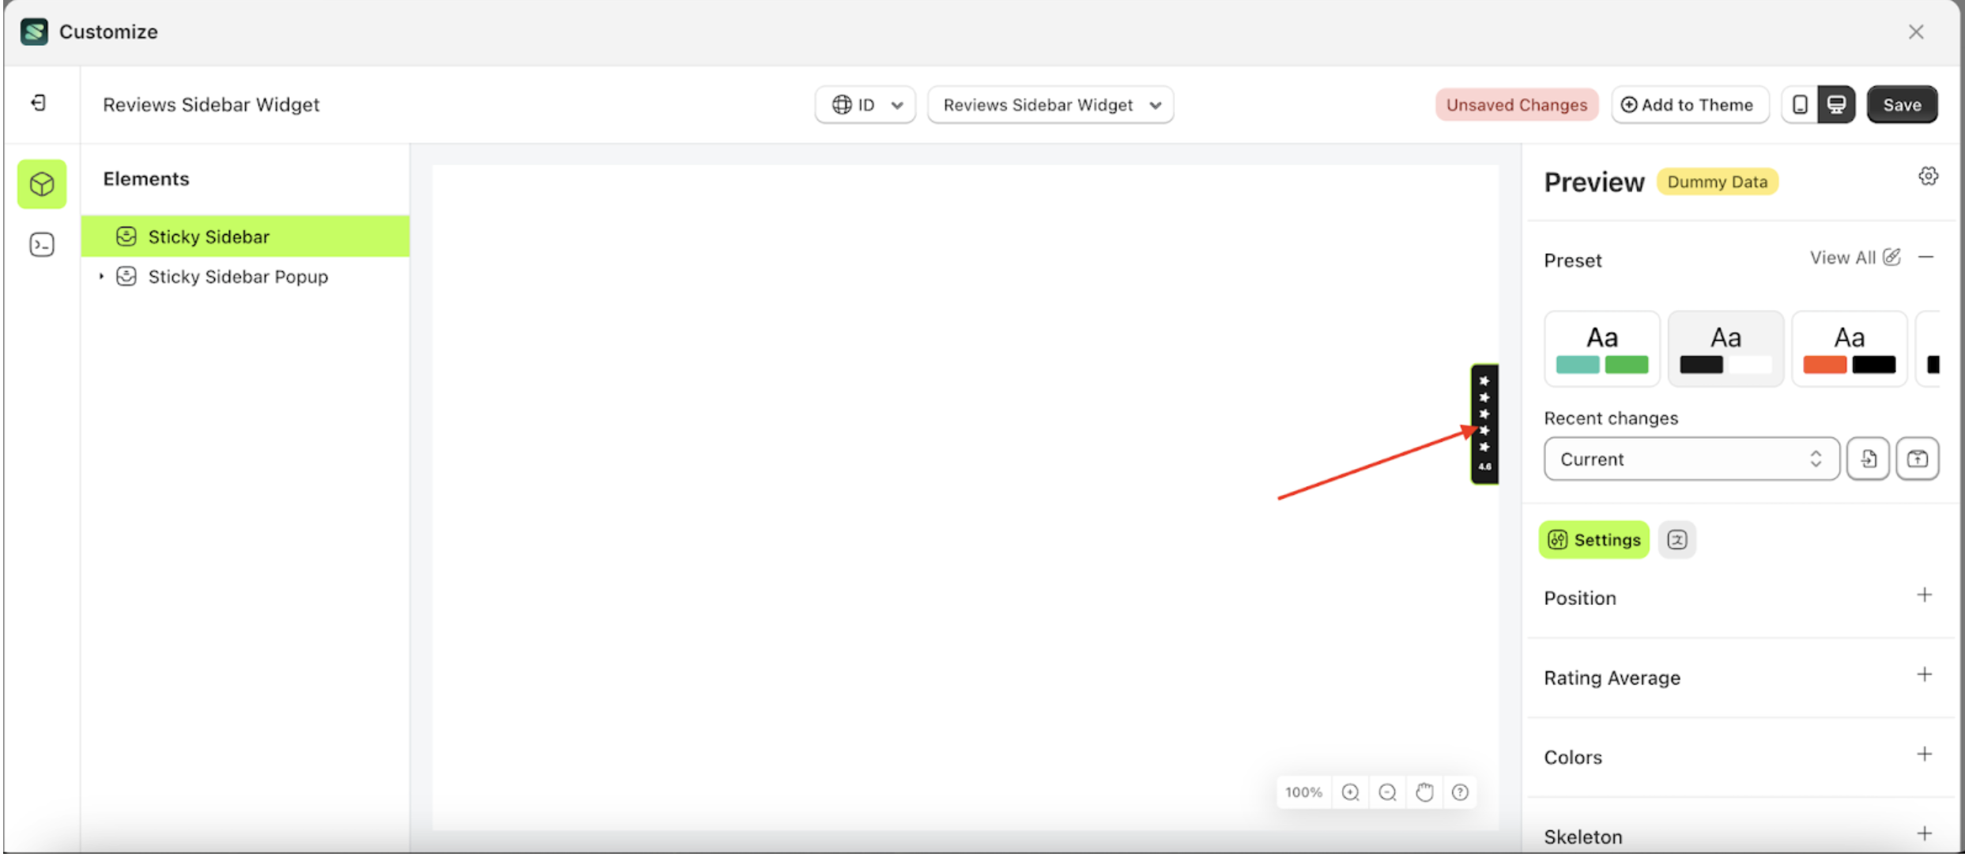
Task: Switch preview to mobile view
Action: click(1800, 104)
